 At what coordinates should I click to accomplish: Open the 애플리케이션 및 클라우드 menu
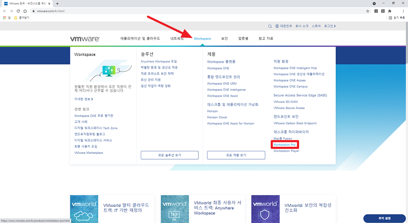click(140, 38)
